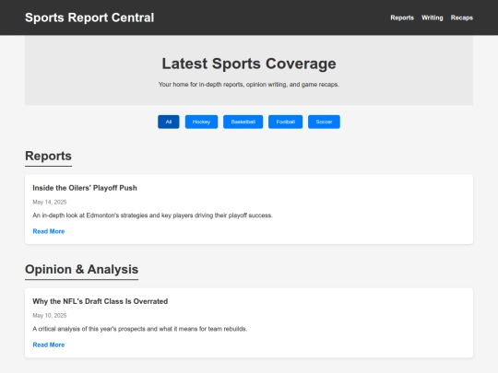Click the Sports Report Central site title
The width and height of the screenshot is (498, 373).
point(89,17)
